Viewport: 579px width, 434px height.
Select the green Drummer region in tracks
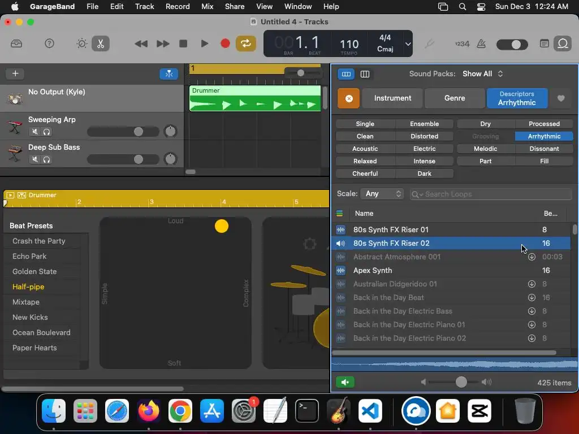[x=255, y=98]
